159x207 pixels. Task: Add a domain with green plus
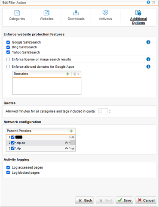68,74
